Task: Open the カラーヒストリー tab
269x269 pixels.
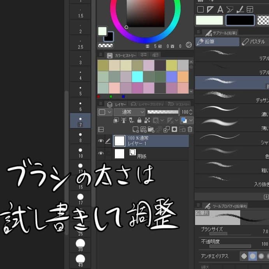Action: [x=122, y=56]
